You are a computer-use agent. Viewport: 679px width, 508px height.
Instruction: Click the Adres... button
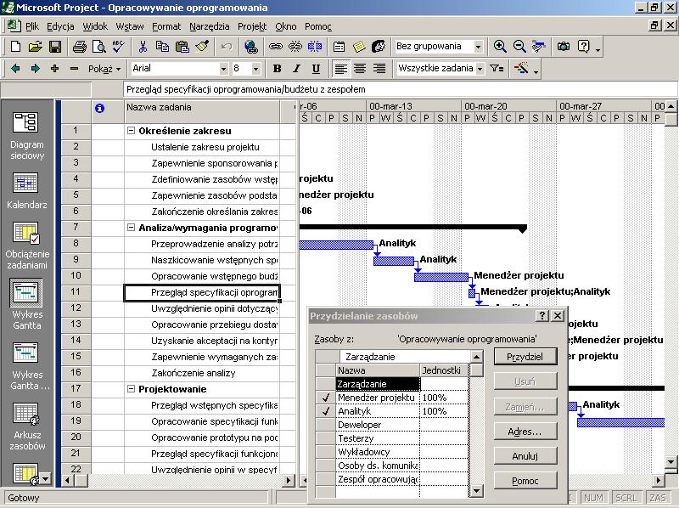click(x=525, y=432)
